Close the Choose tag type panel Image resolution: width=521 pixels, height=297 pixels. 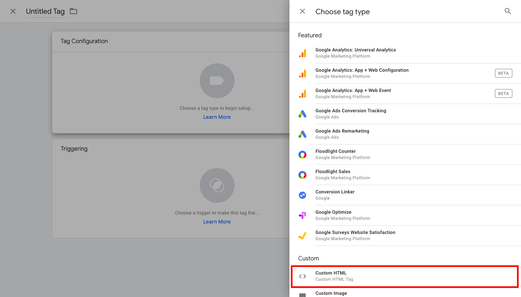click(x=302, y=11)
